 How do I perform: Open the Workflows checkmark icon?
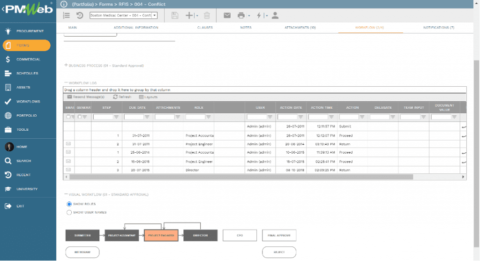[8, 101]
